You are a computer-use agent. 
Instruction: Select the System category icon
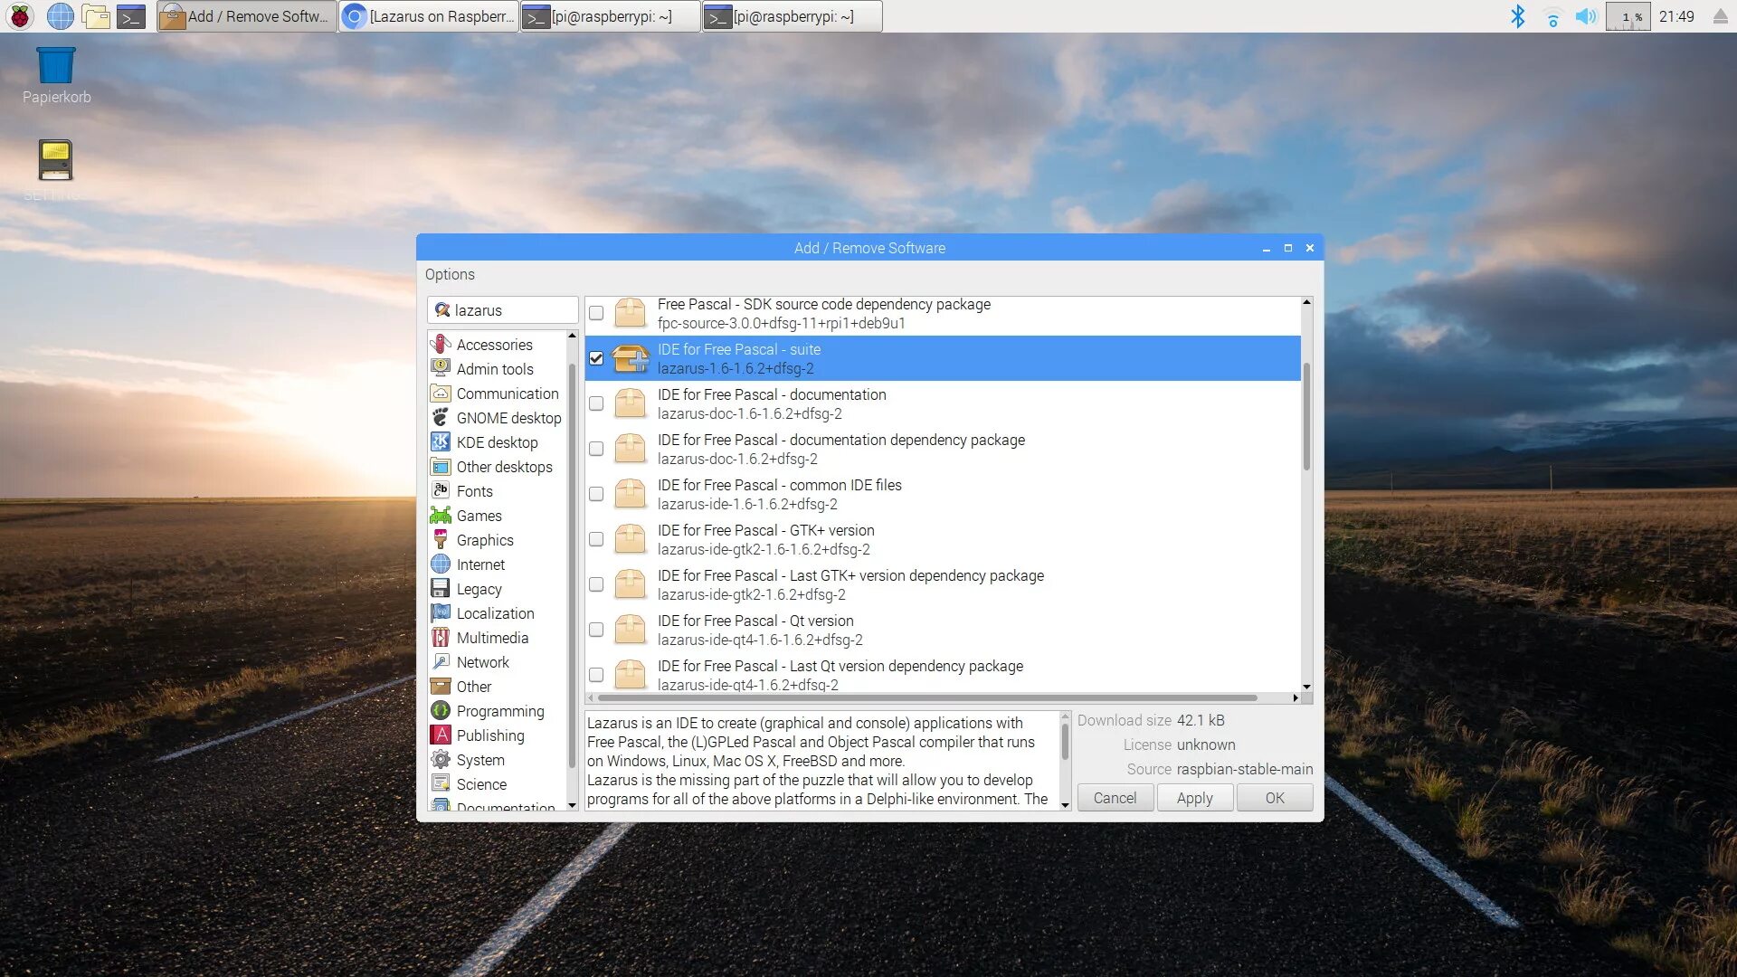pyautogui.click(x=441, y=760)
